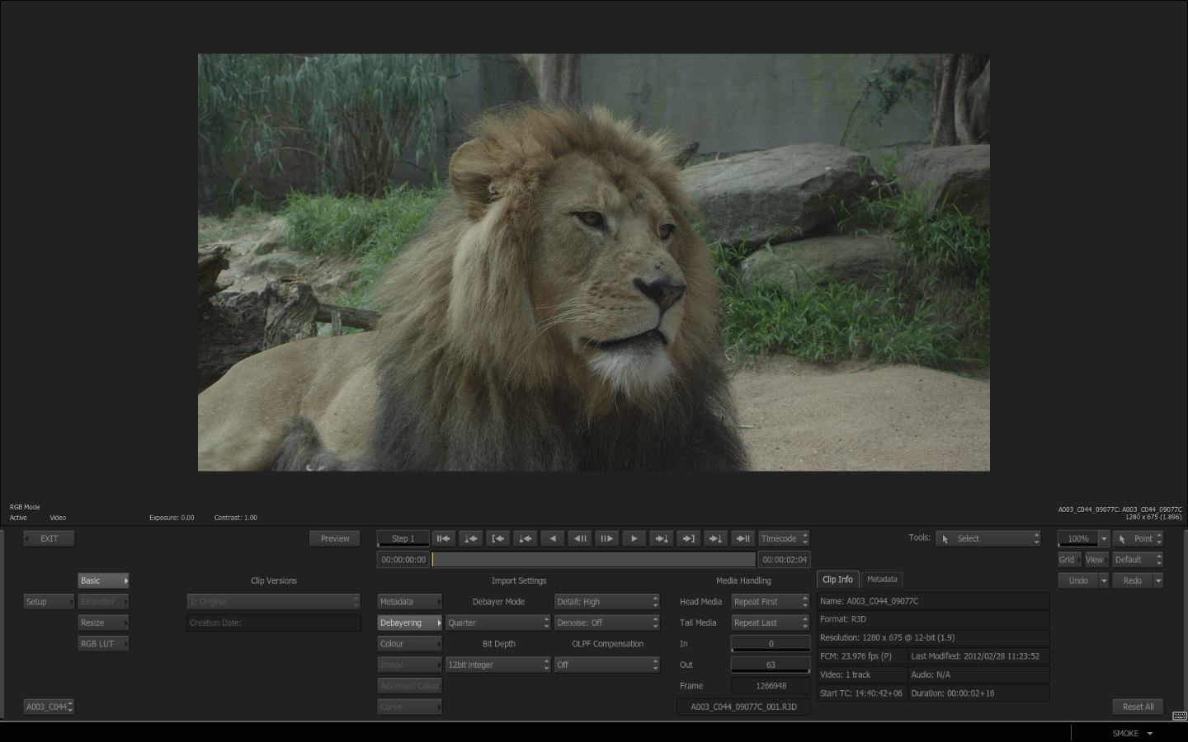Jump to the first frame of clip

(443, 538)
